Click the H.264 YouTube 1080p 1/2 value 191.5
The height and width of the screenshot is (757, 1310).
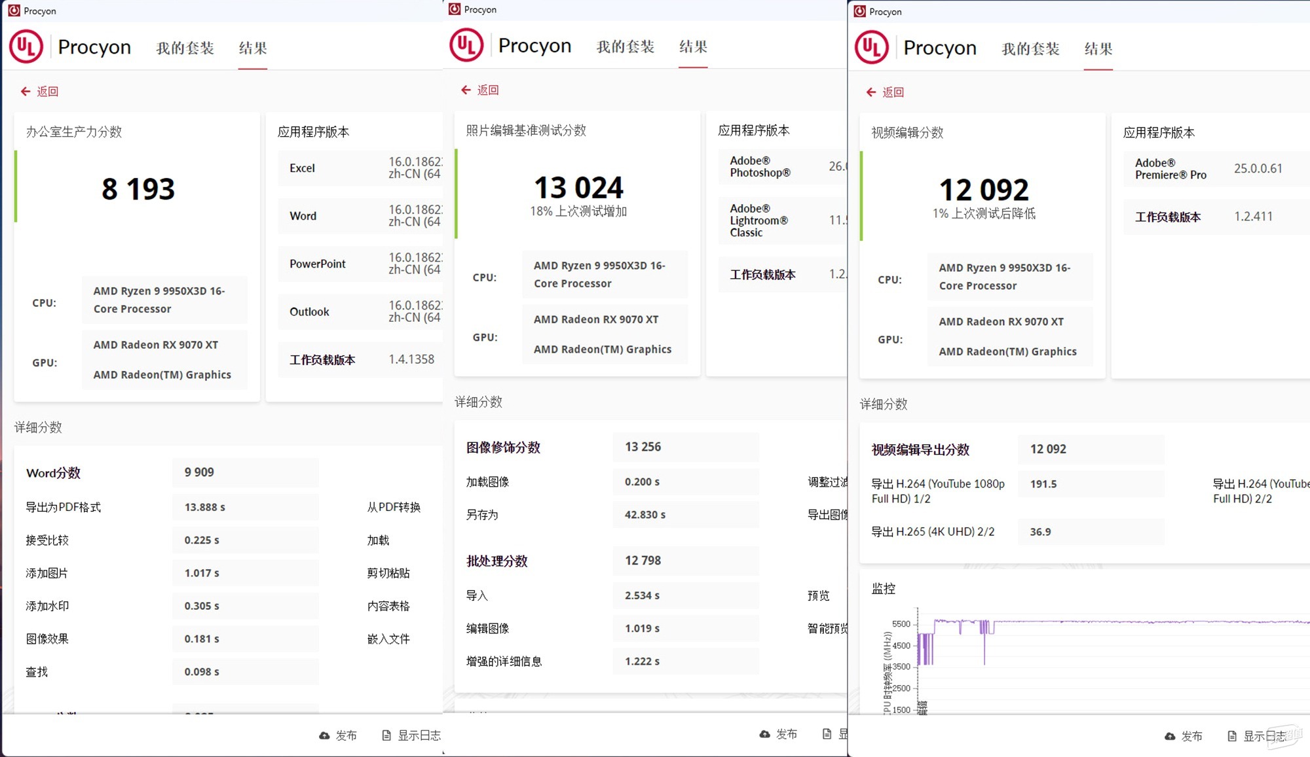click(x=1043, y=484)
